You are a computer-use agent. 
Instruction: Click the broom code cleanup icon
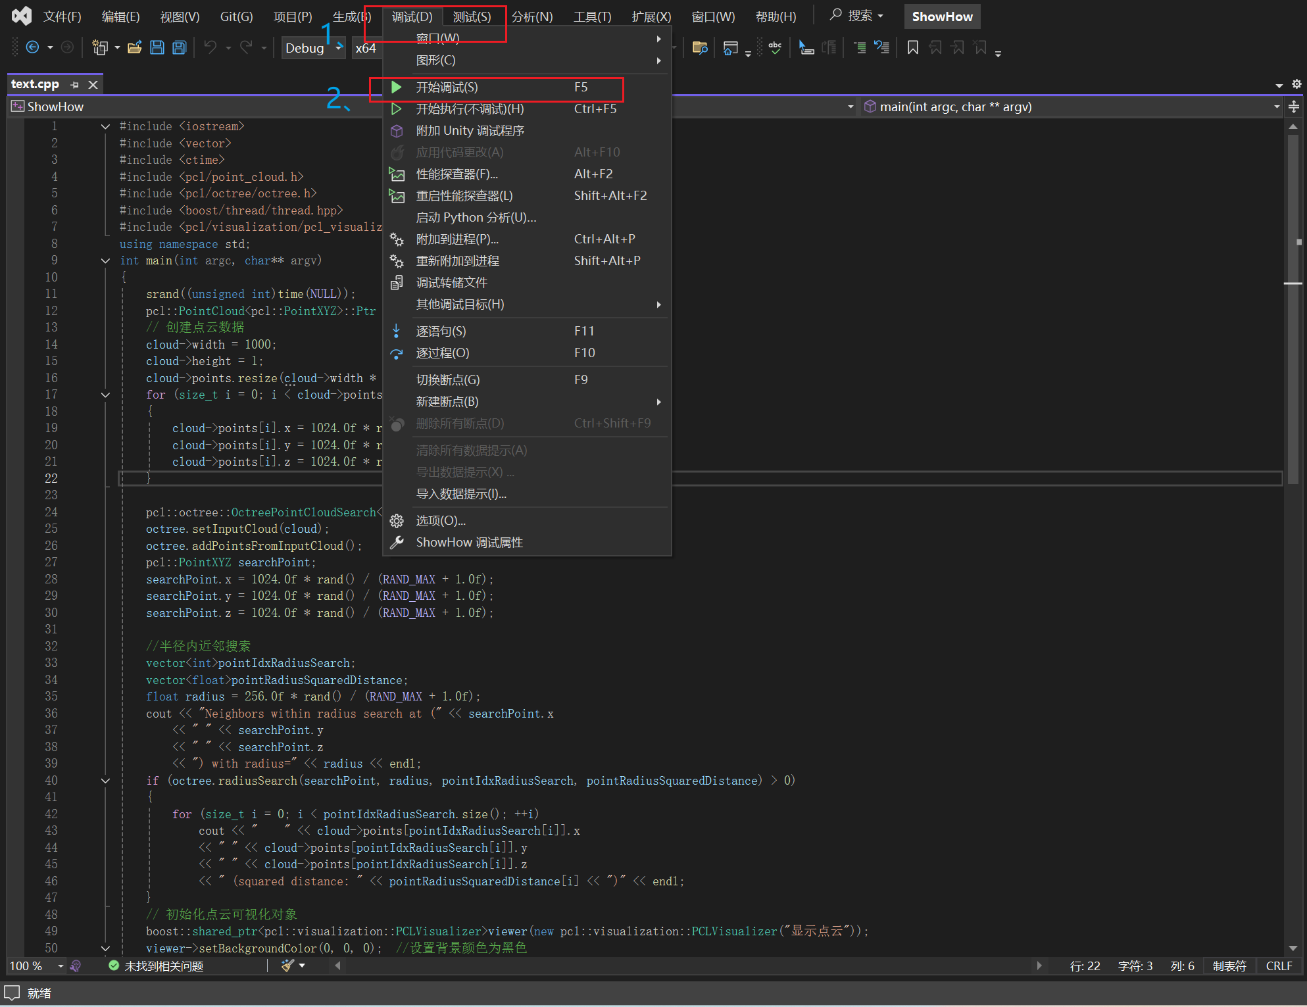pos(287,966)
